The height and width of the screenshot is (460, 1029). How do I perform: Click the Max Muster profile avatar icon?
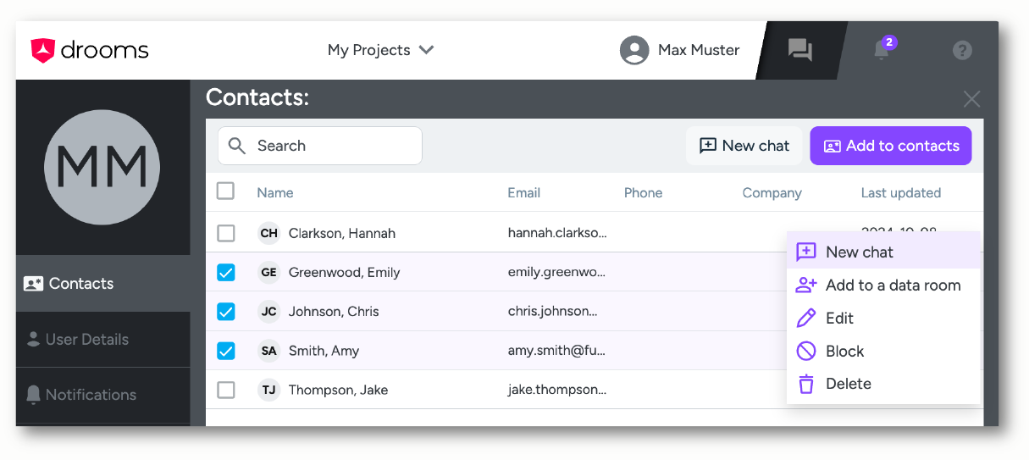tap(634, 50)
